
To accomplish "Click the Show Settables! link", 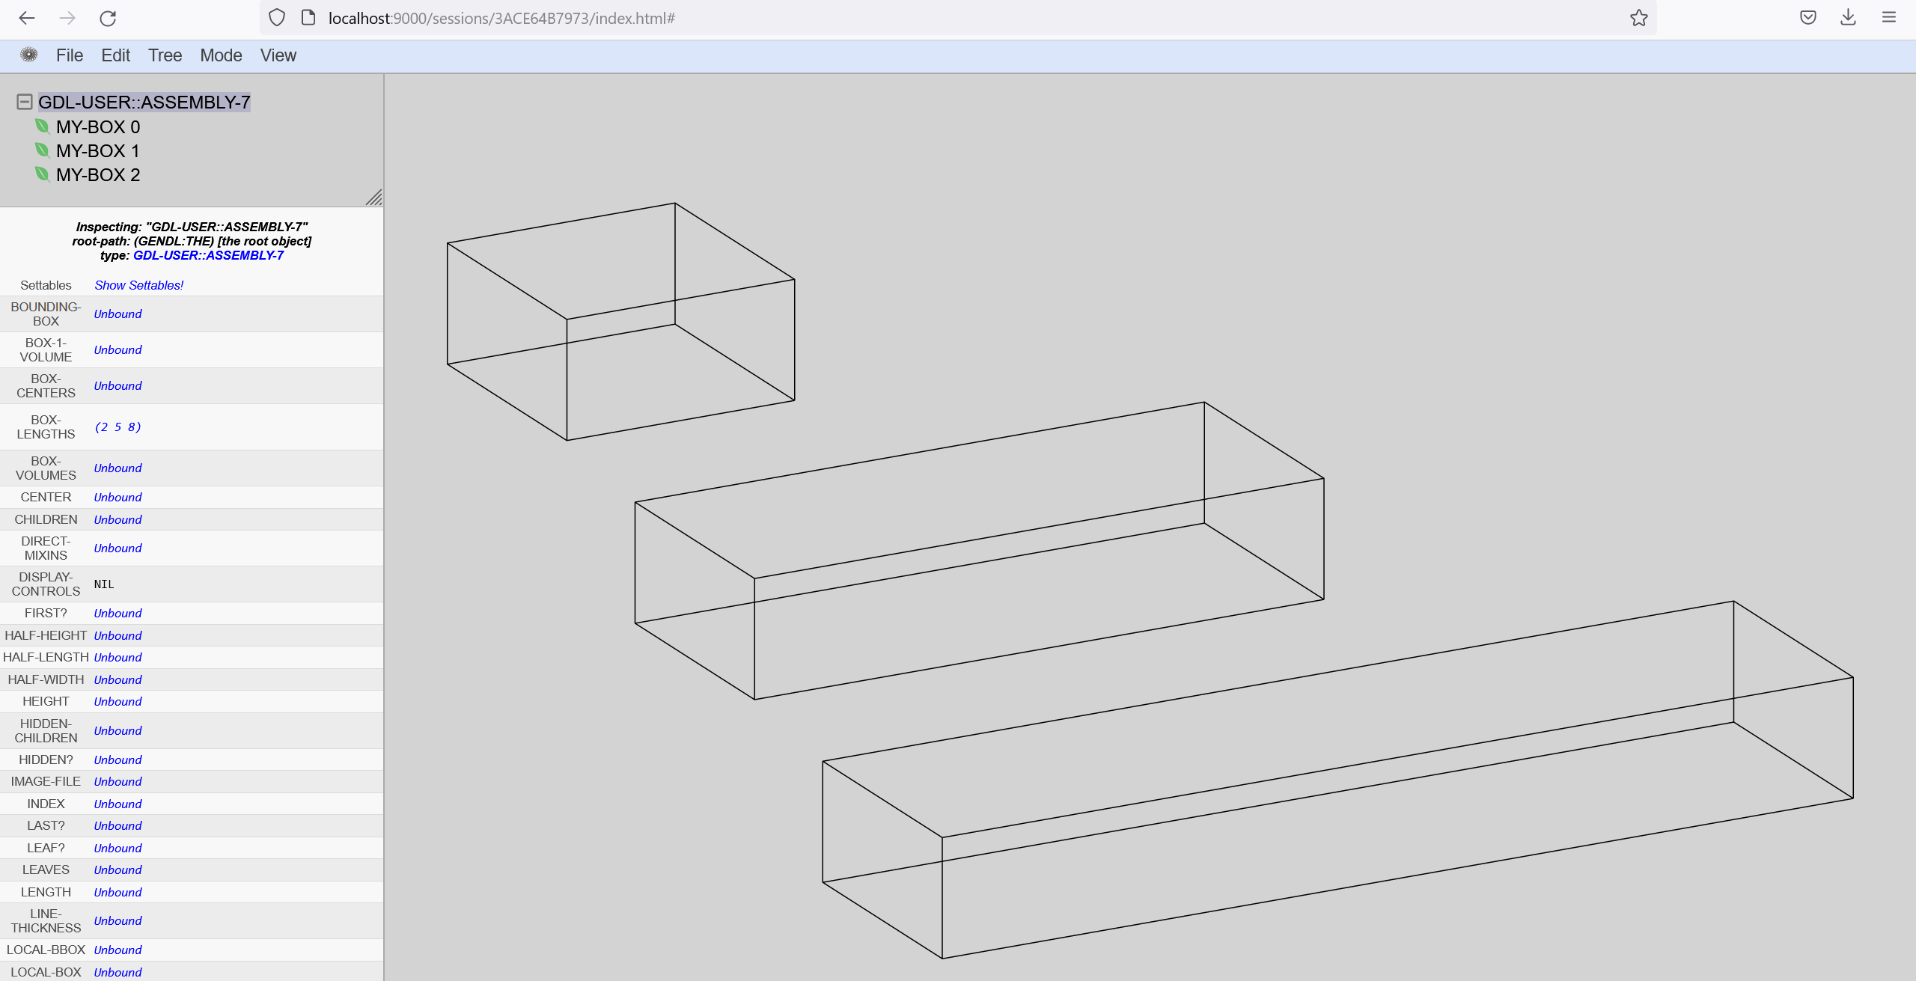I will coord(139,285).
